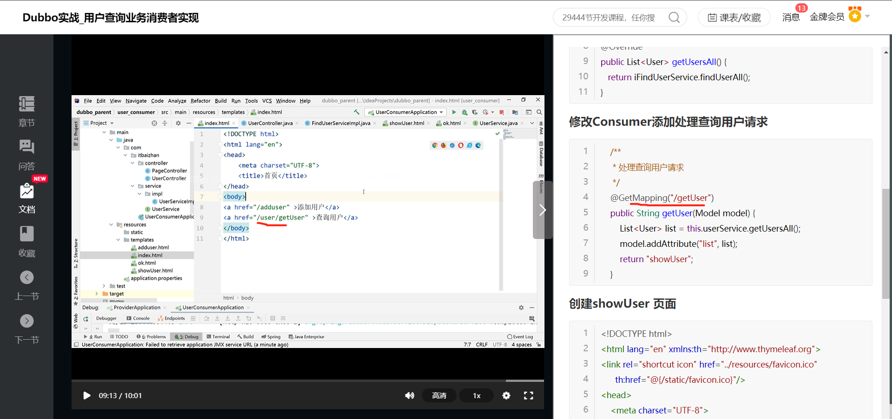This screenshot has width=892, height=419.
Task: Open Firefox browser preview icon in editor
Action: tap(444, 145)
